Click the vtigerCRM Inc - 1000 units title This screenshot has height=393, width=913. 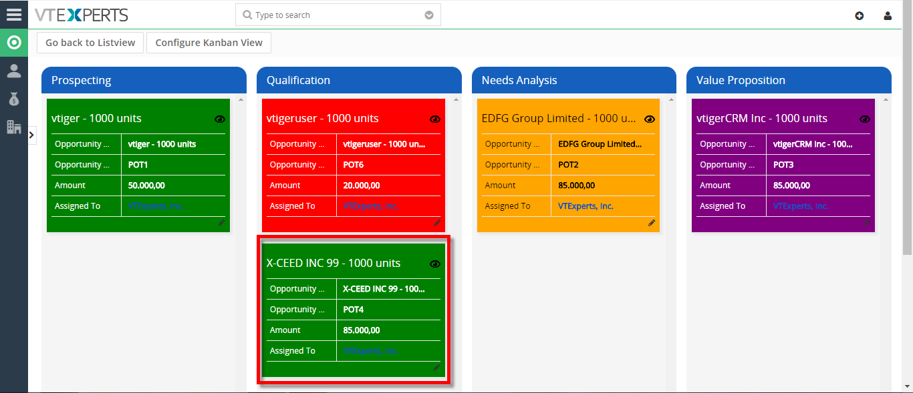pyautogui.click(x=762, y=118)
